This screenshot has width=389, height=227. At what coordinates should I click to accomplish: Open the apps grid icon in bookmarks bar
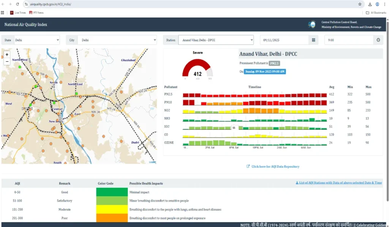[x=3, y=13]
